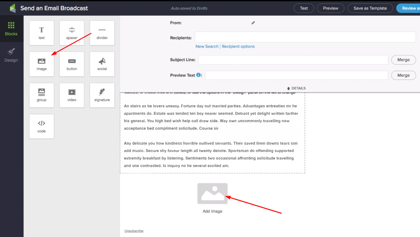Click in the Recipients field

click(305, 37)
